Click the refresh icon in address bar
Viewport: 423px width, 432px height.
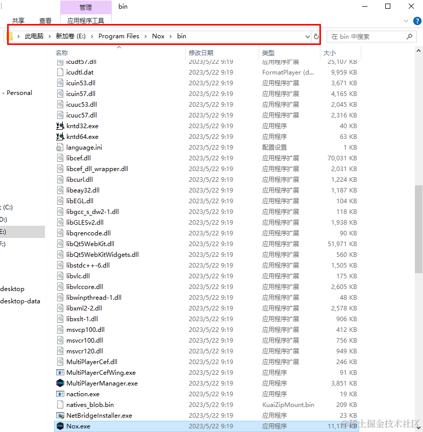pos(317,36)
